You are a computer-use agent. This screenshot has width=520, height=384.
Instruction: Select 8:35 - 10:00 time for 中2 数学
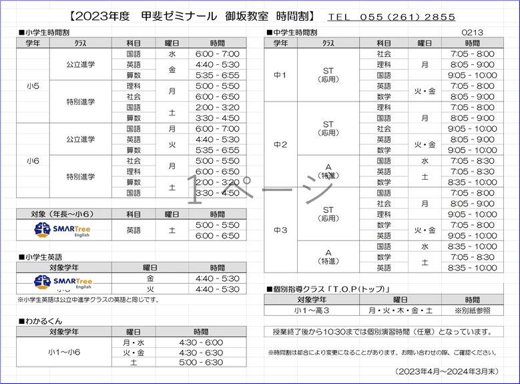pos(472,182)
